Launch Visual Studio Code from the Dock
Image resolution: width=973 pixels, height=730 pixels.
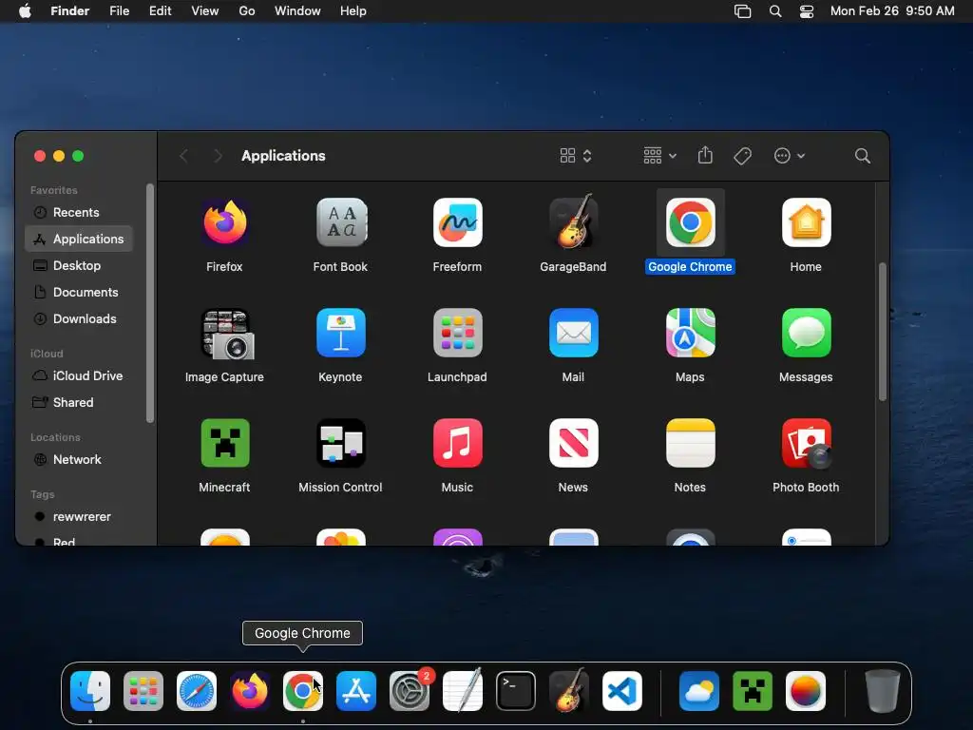[622, 691]
